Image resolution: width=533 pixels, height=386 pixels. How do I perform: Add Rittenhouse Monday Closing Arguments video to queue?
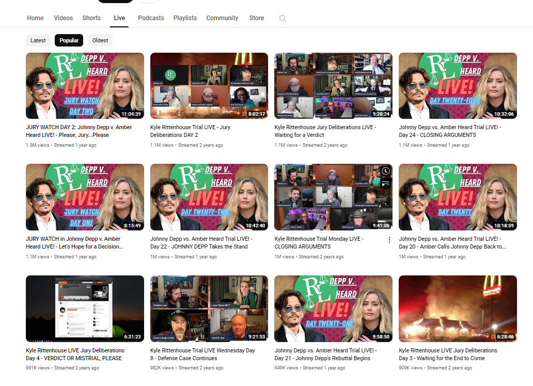[x=385, y=184]
